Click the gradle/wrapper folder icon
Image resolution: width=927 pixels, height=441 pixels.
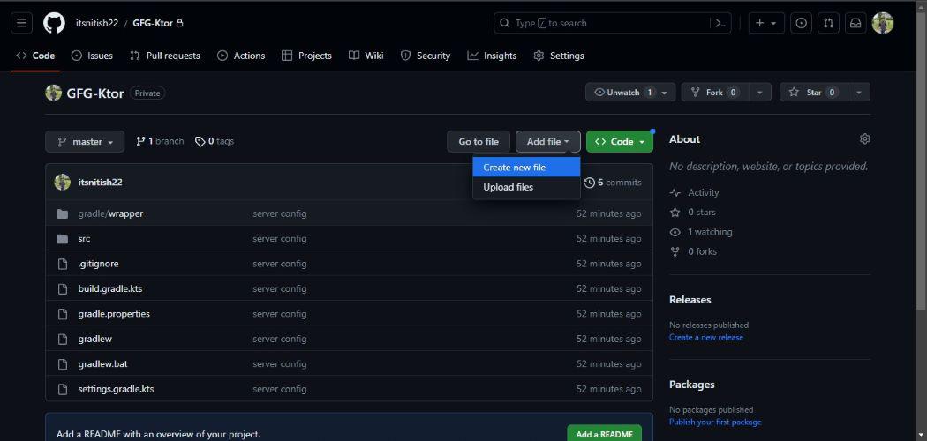pos(63,213)
